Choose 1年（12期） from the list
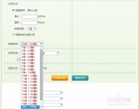The image size is (139, 109). tap(30, 48)
